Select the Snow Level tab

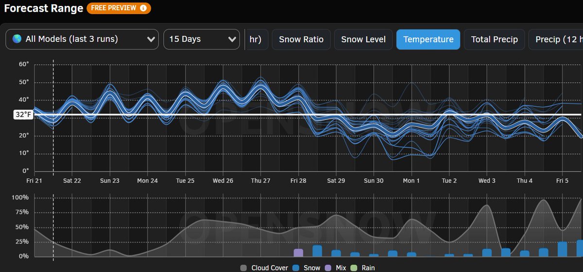point(363,39)
